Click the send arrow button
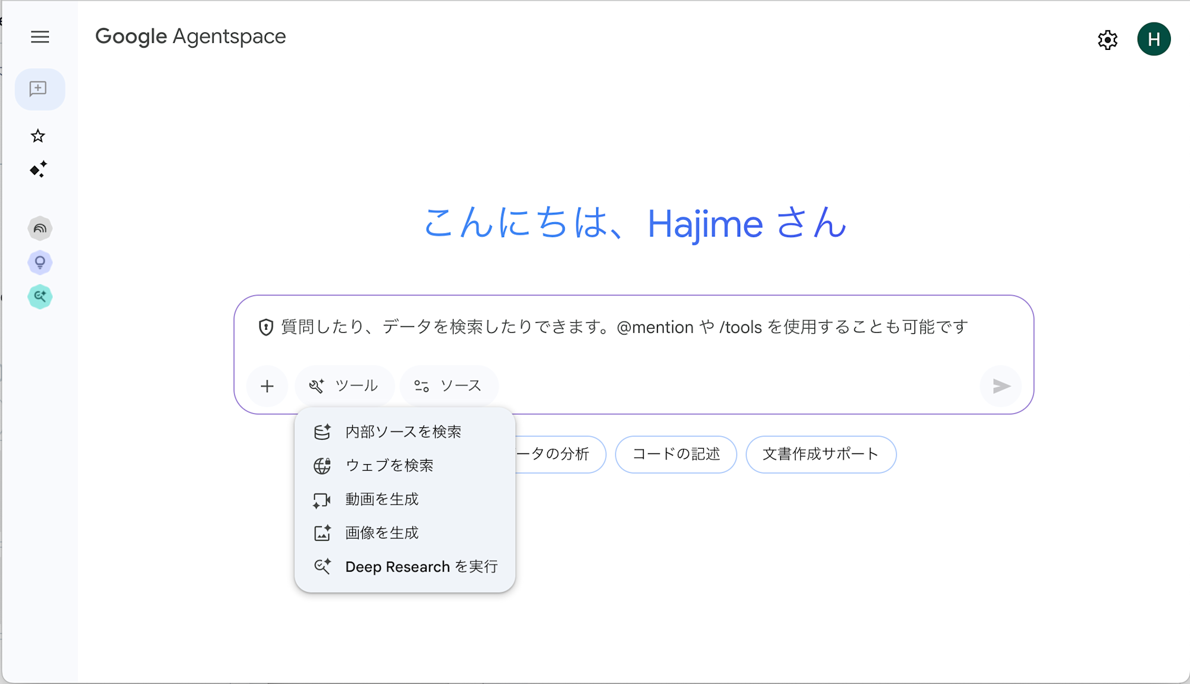 (1001, 386)
